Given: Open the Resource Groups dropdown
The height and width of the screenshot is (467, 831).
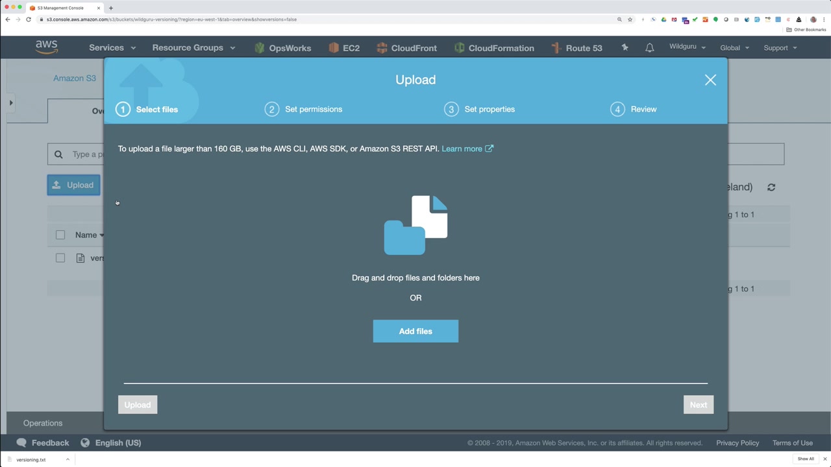Looking at the screenshot, I should click(193, 48).
